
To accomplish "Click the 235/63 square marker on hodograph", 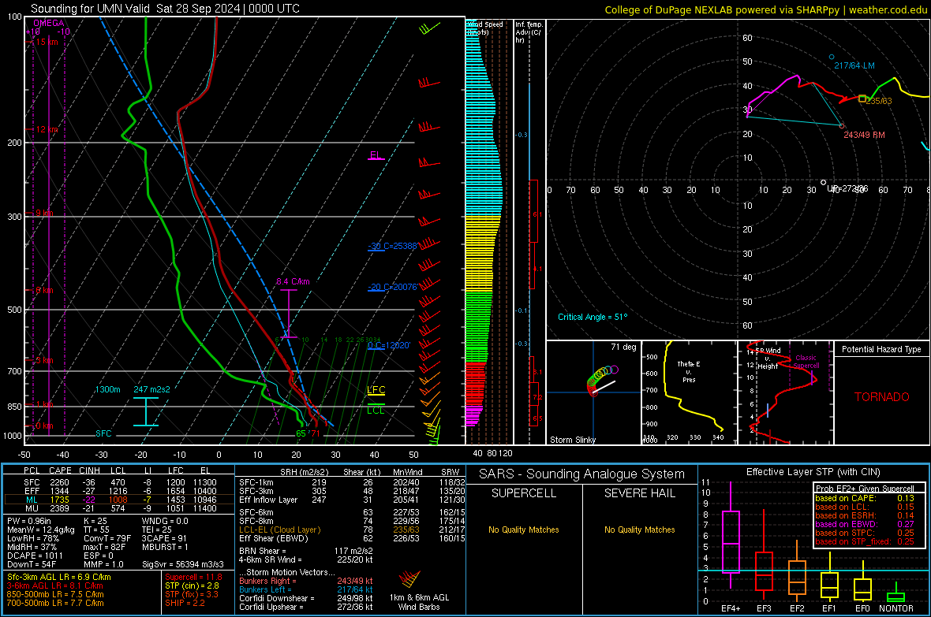I will [x=862, y=98].
